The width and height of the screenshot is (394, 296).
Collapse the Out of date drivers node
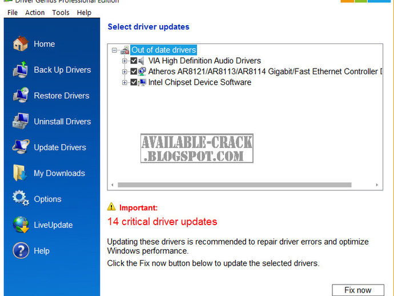pos(114,50)
